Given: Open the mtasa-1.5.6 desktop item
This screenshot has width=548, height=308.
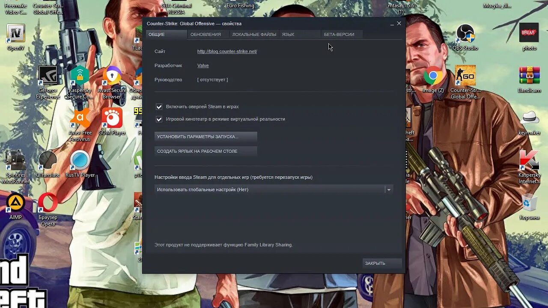Looking at the screenshot, I should coord(401,8).
